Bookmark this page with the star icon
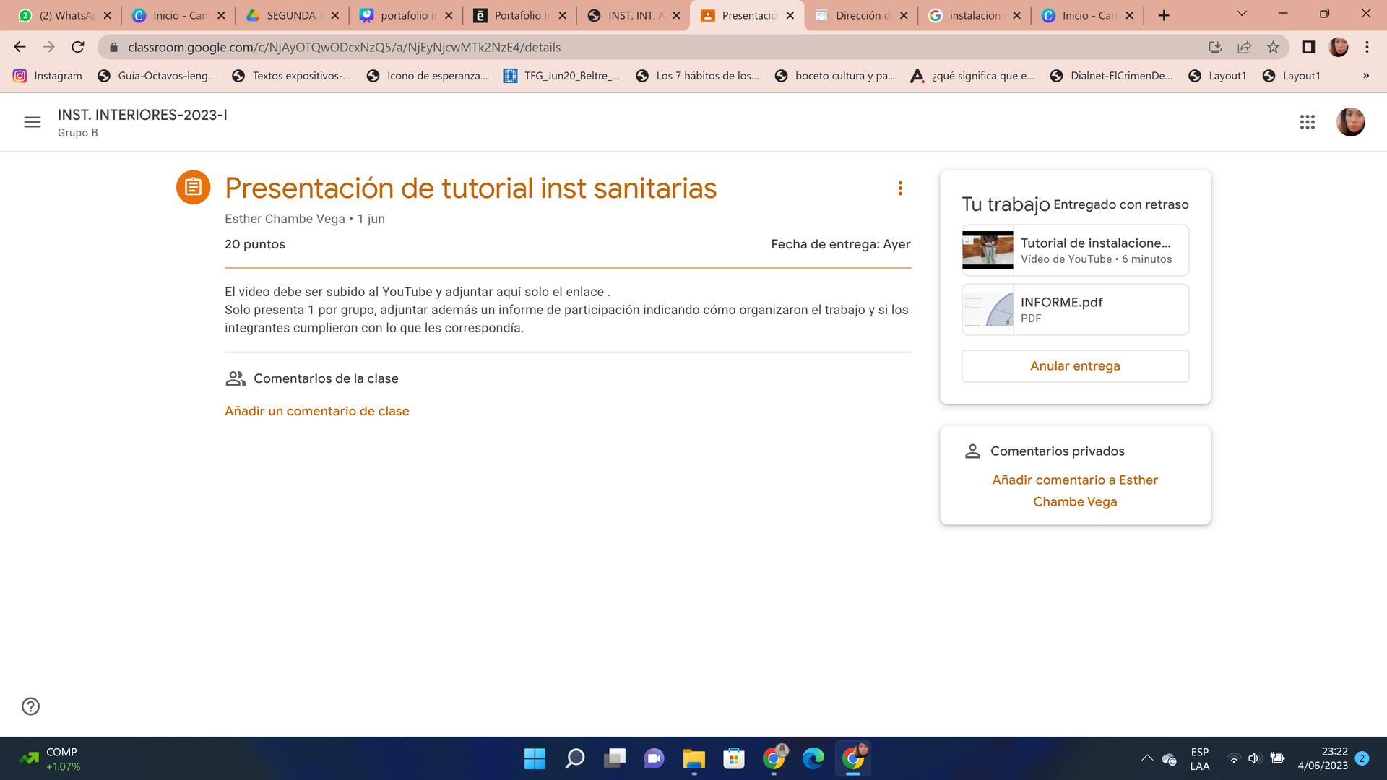The height and width of the screenshot is (780, 1387). point(1273,47)
